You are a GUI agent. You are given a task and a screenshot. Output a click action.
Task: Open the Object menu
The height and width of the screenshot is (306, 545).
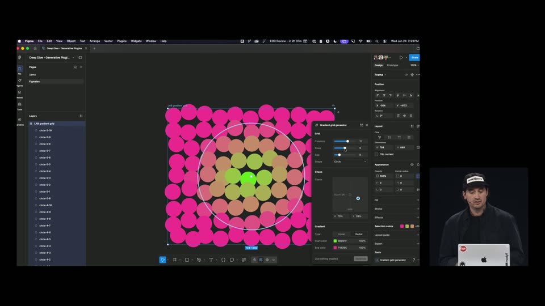tap(71, 41)
